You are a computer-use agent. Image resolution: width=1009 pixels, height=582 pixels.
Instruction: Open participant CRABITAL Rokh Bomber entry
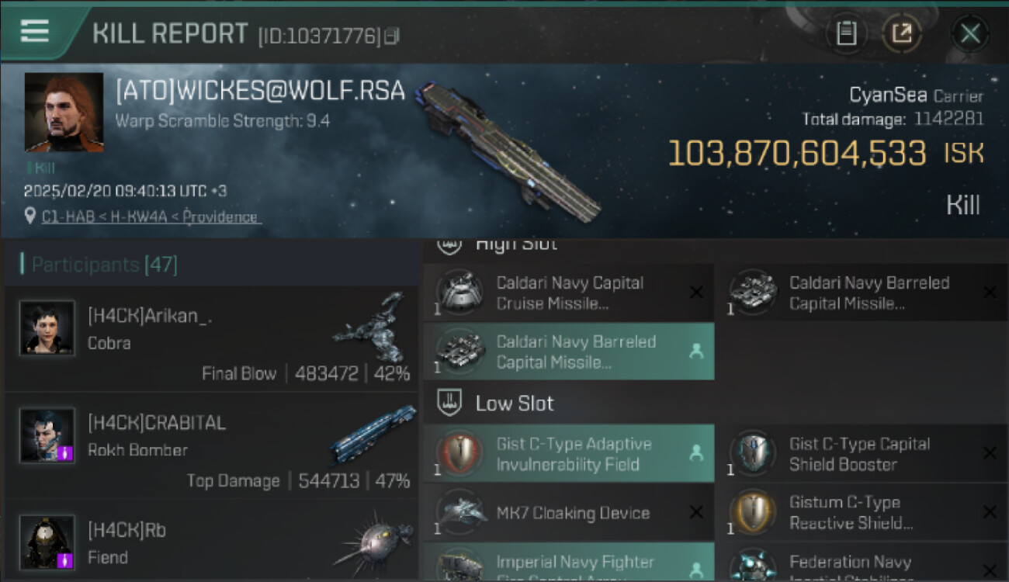click(211, 445)
